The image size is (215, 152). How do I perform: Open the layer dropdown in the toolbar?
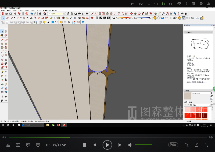click(x=64, y=14)
